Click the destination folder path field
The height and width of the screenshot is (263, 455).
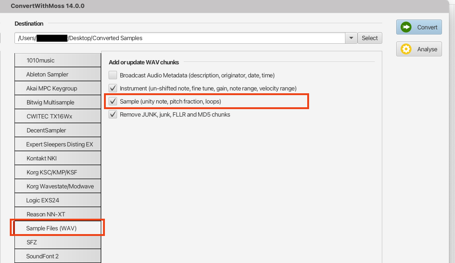pos(180,38)
